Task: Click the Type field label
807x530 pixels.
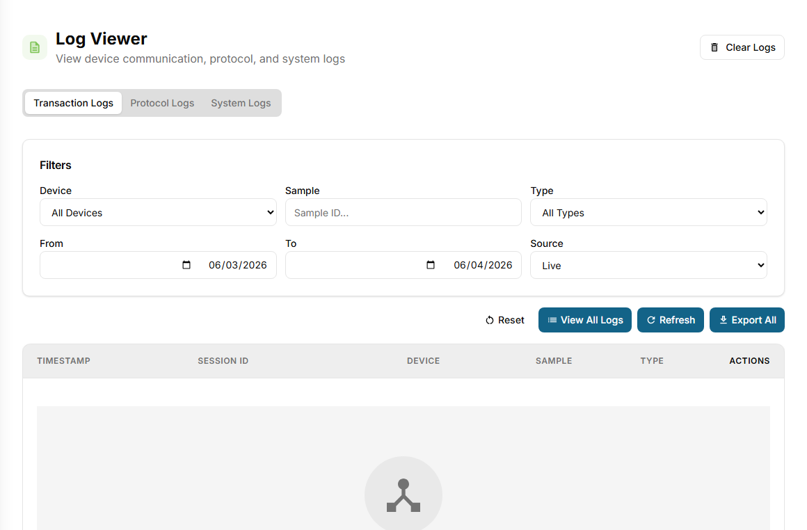Action: 542,191
